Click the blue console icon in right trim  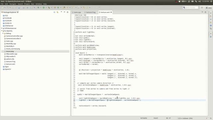pyautogui.click(x=211, y=25)
